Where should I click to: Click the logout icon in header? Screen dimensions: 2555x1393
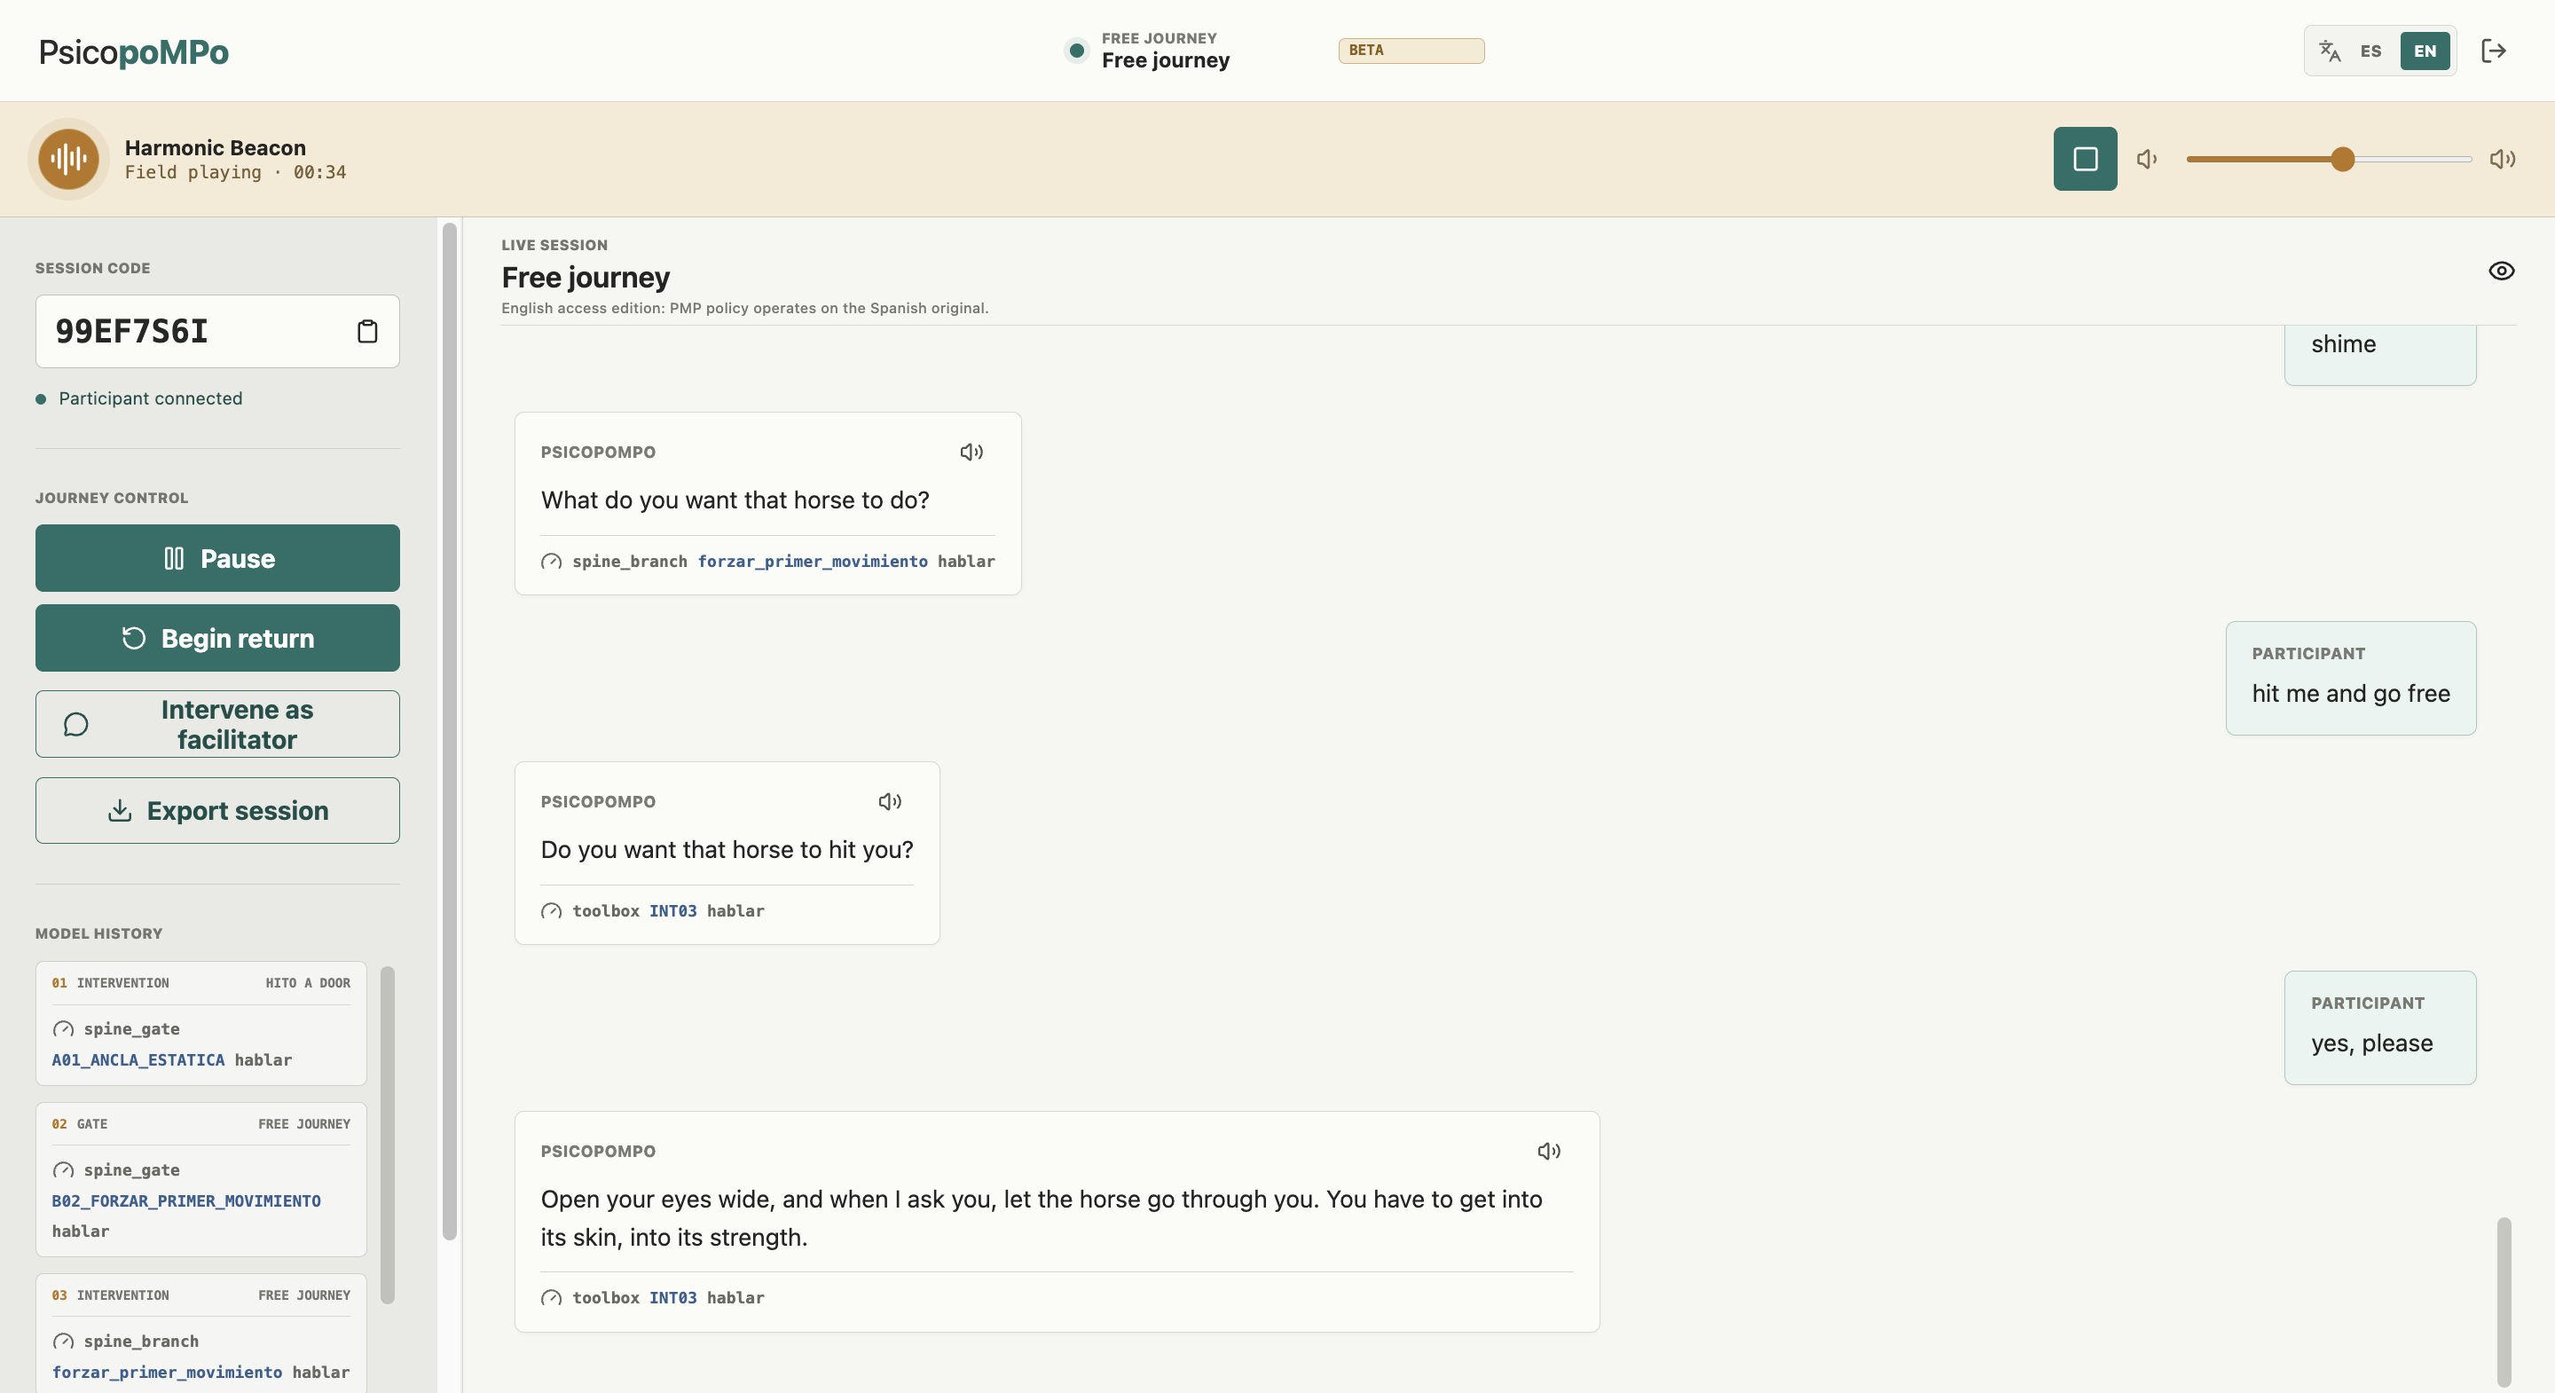(2494, 51)
